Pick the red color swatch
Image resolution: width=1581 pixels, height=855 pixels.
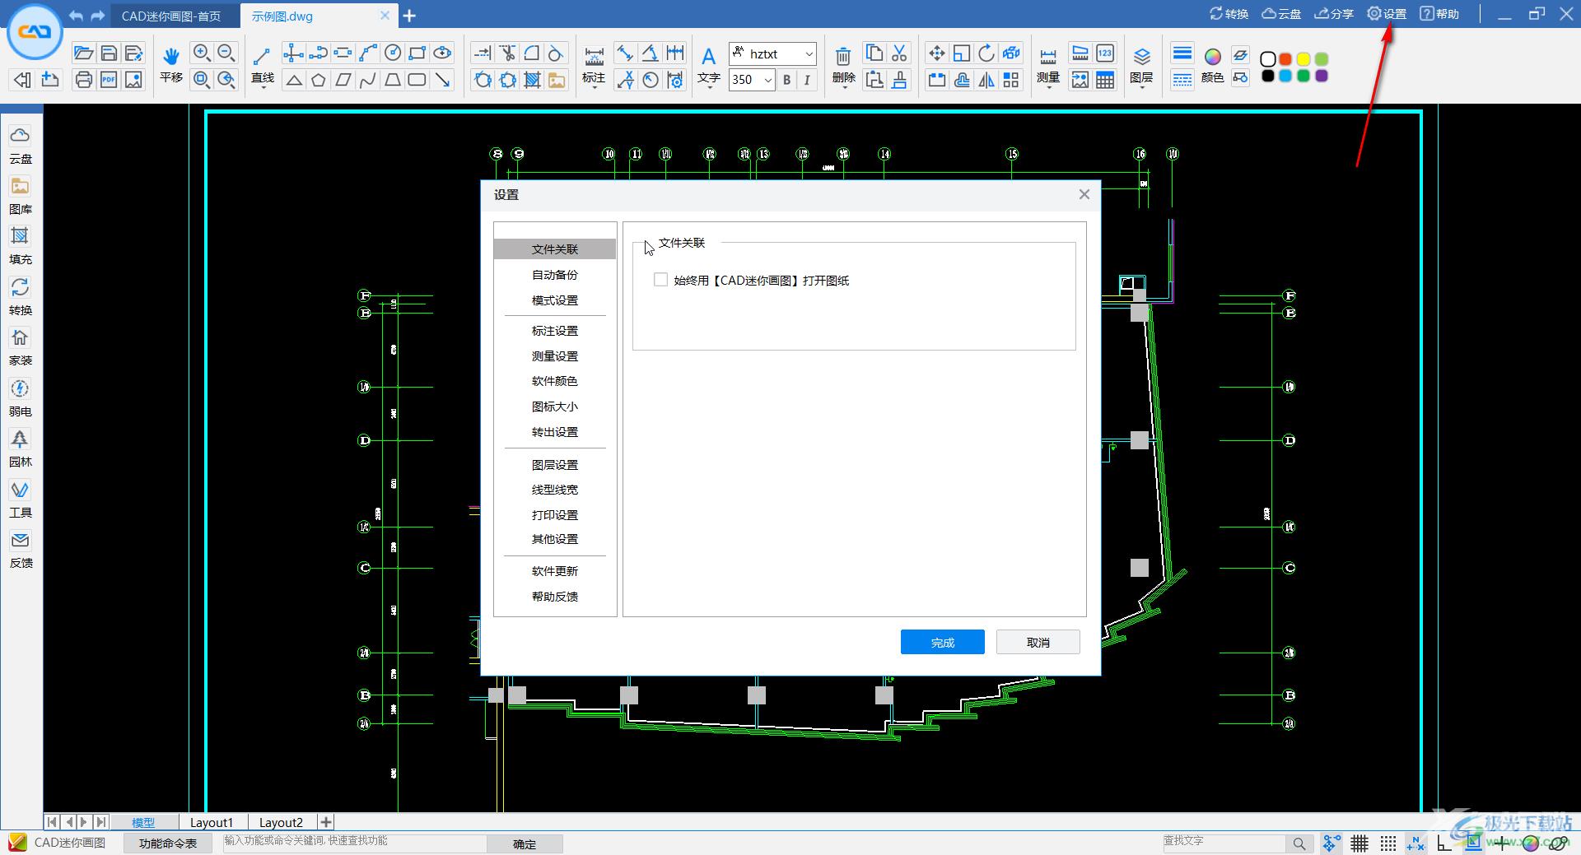point(1285,59)
